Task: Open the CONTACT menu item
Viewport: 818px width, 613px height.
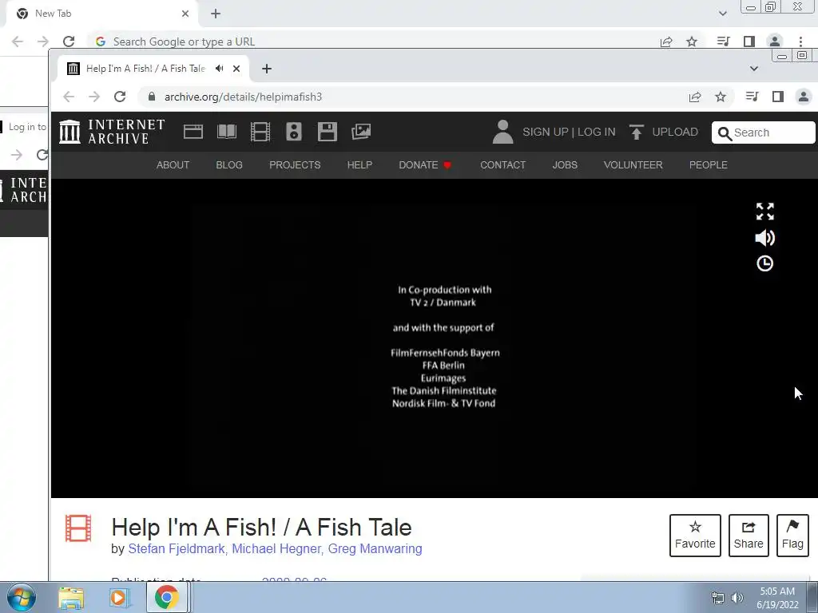Action: pos(503,164)
